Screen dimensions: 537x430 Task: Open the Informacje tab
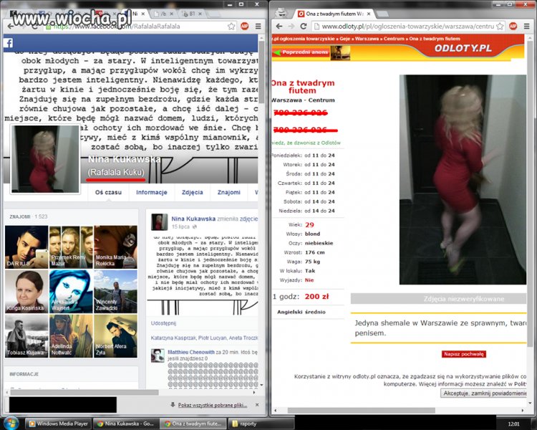coord(151,192)
